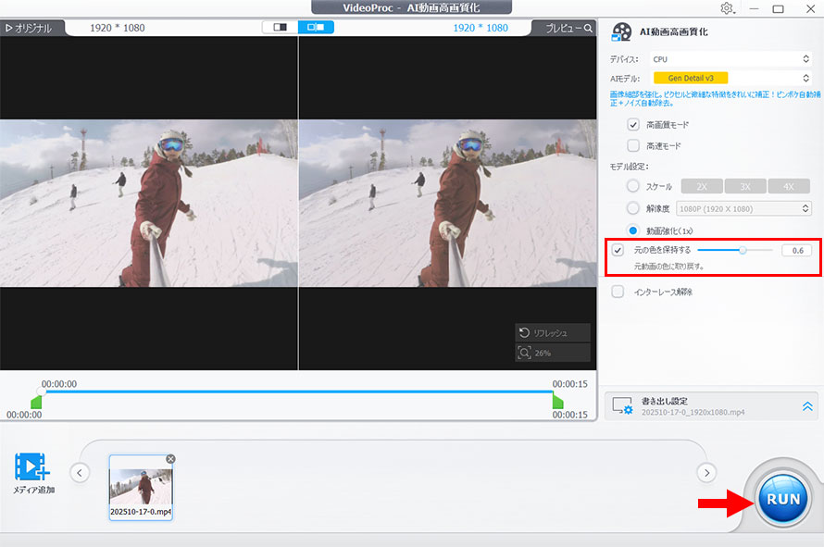
Task: Click the blue preview 1920 * 1080 label
Action: 481,28
